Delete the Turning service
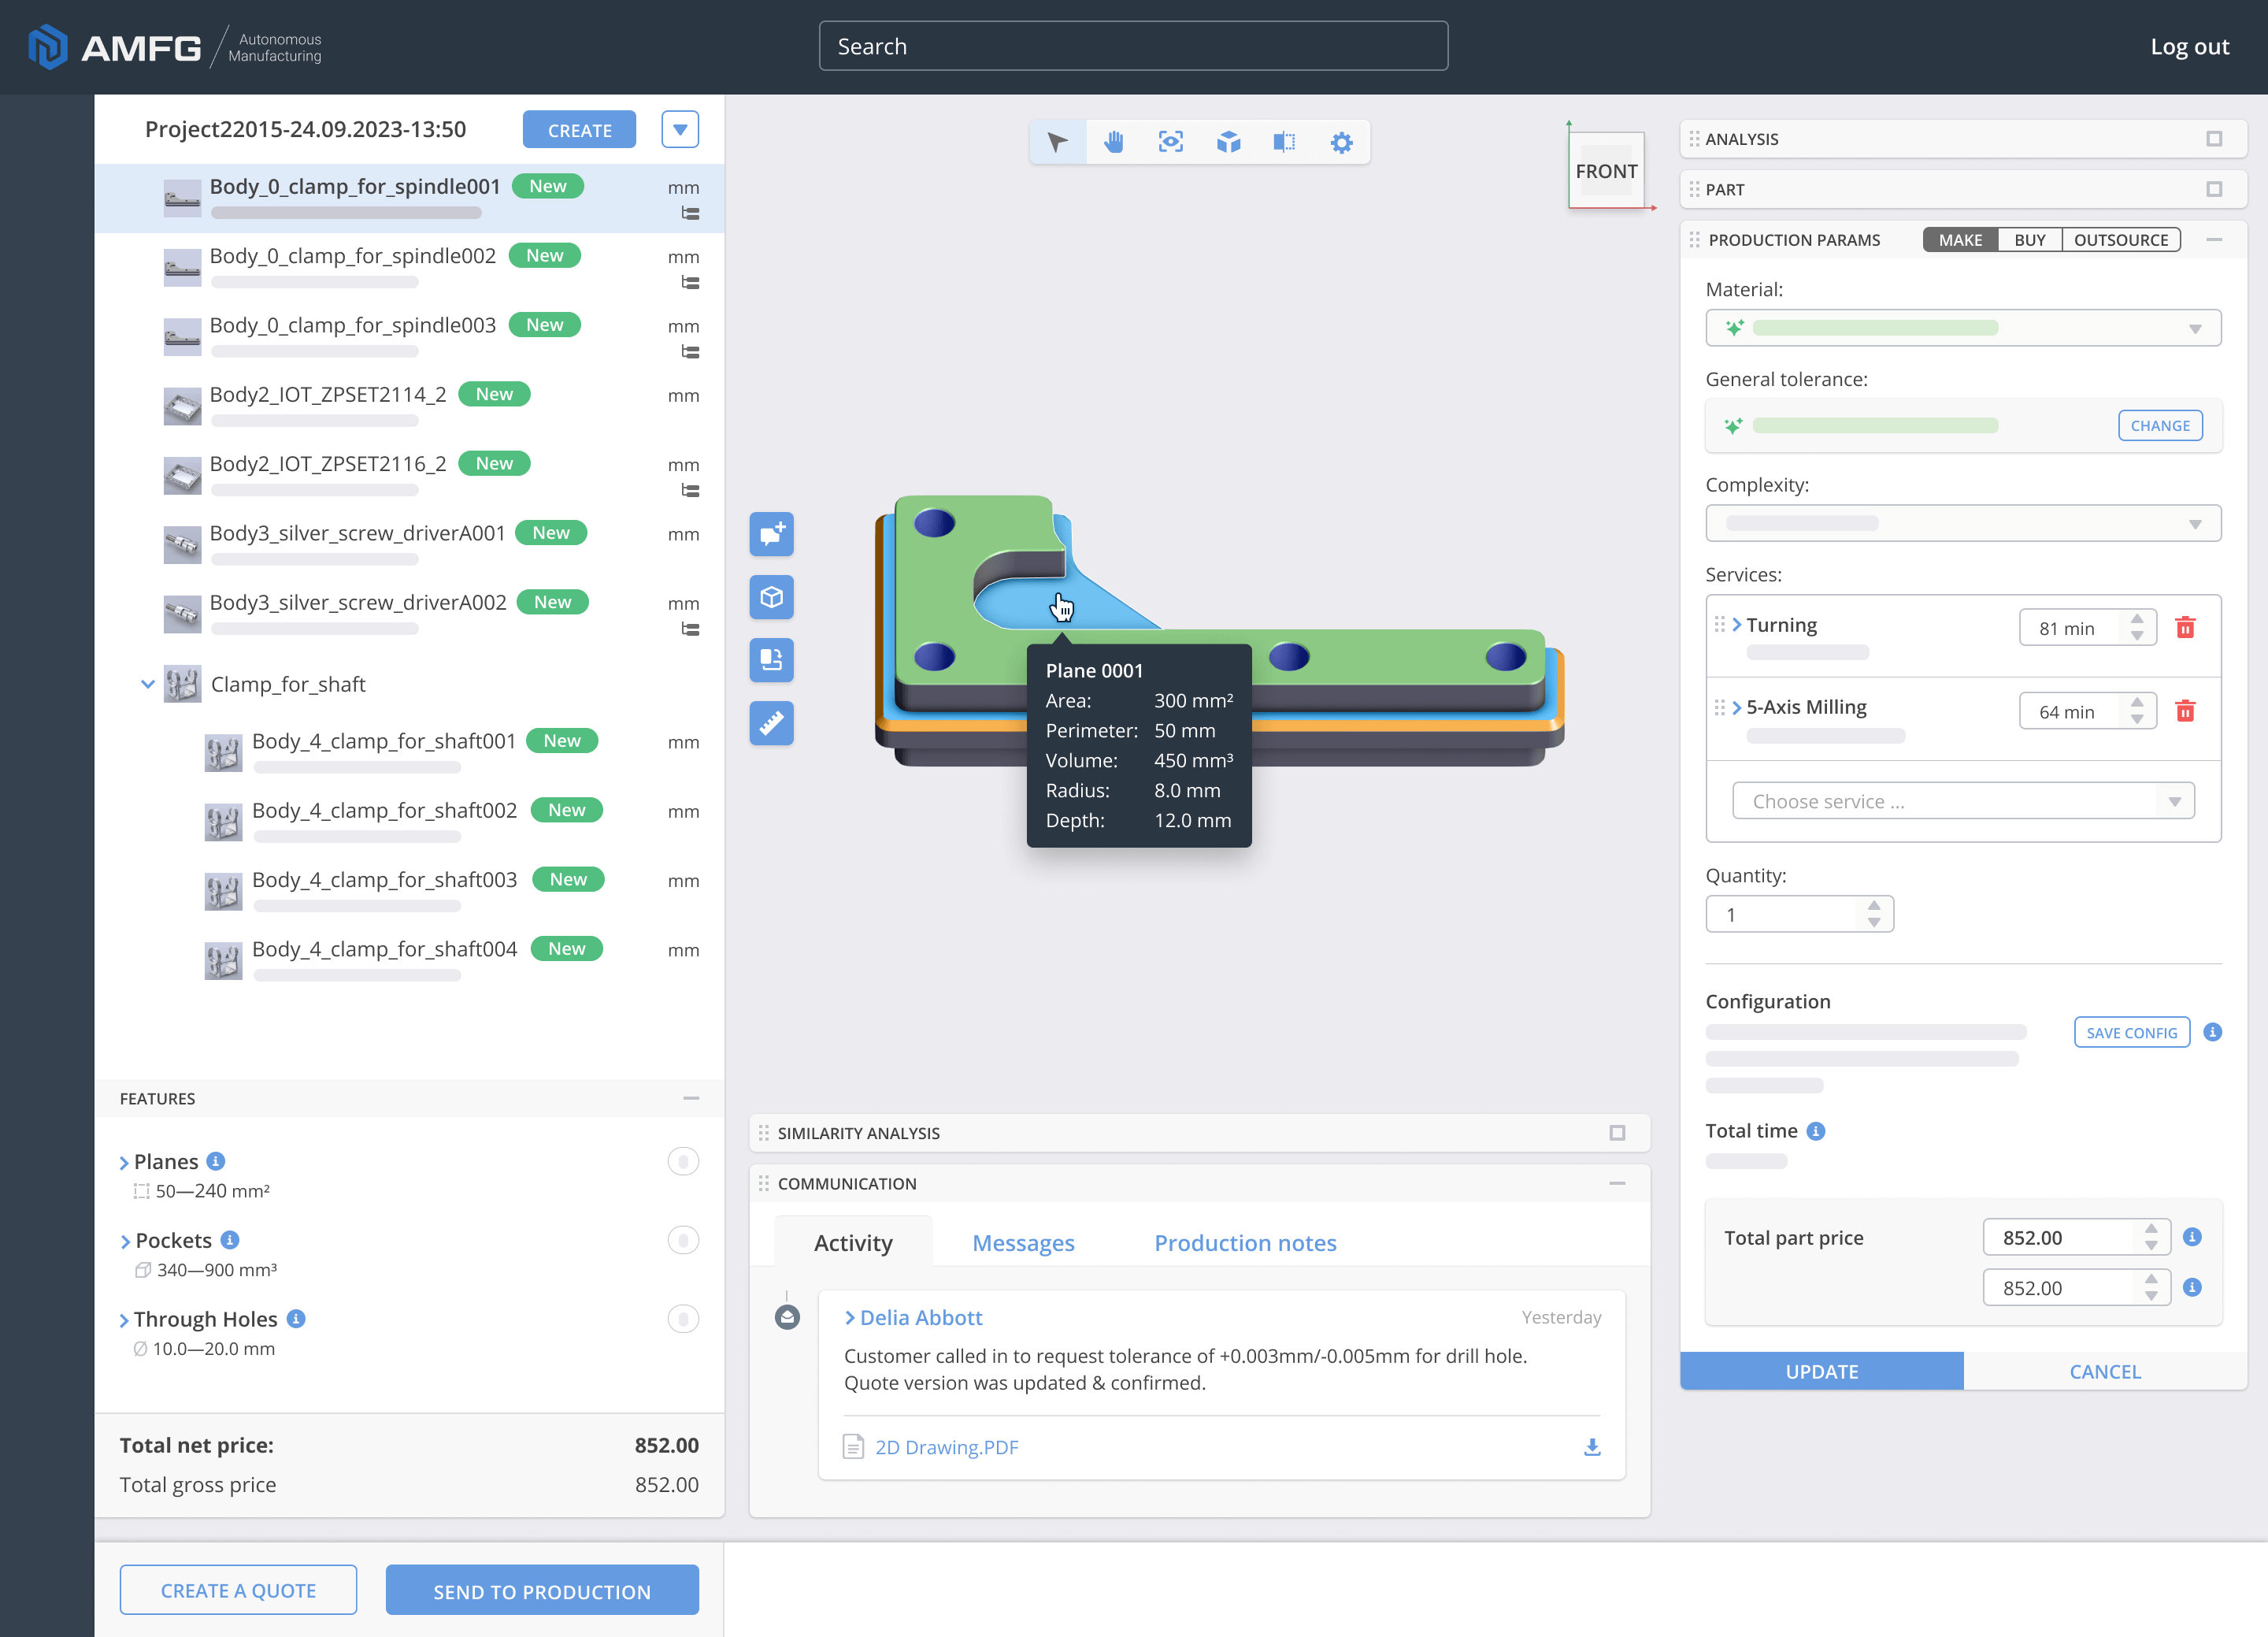Viewport: 2268px width, 1637px height. tap(2185, 627)
